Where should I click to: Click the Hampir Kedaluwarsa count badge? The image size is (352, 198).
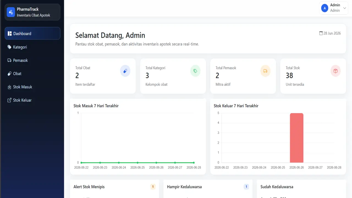pos(246,187)
